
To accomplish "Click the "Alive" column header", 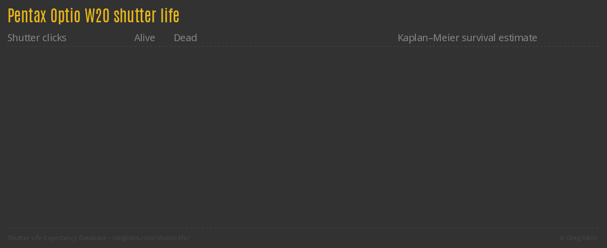I will point(144,38).
